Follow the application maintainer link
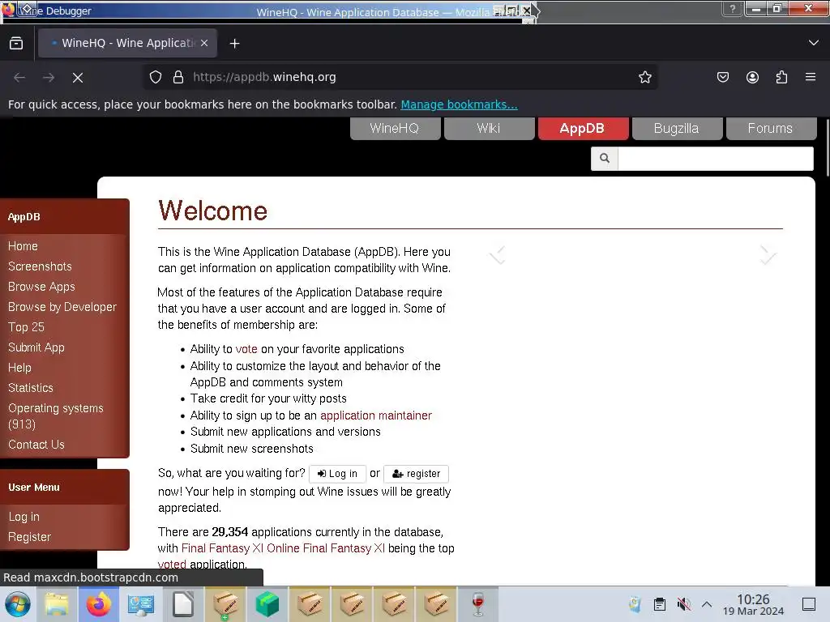This screenshot has height=622, width=830. 376,415
